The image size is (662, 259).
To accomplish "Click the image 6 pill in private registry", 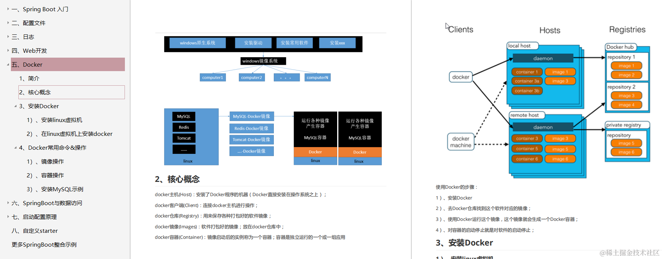I will [x=626, y=152].
